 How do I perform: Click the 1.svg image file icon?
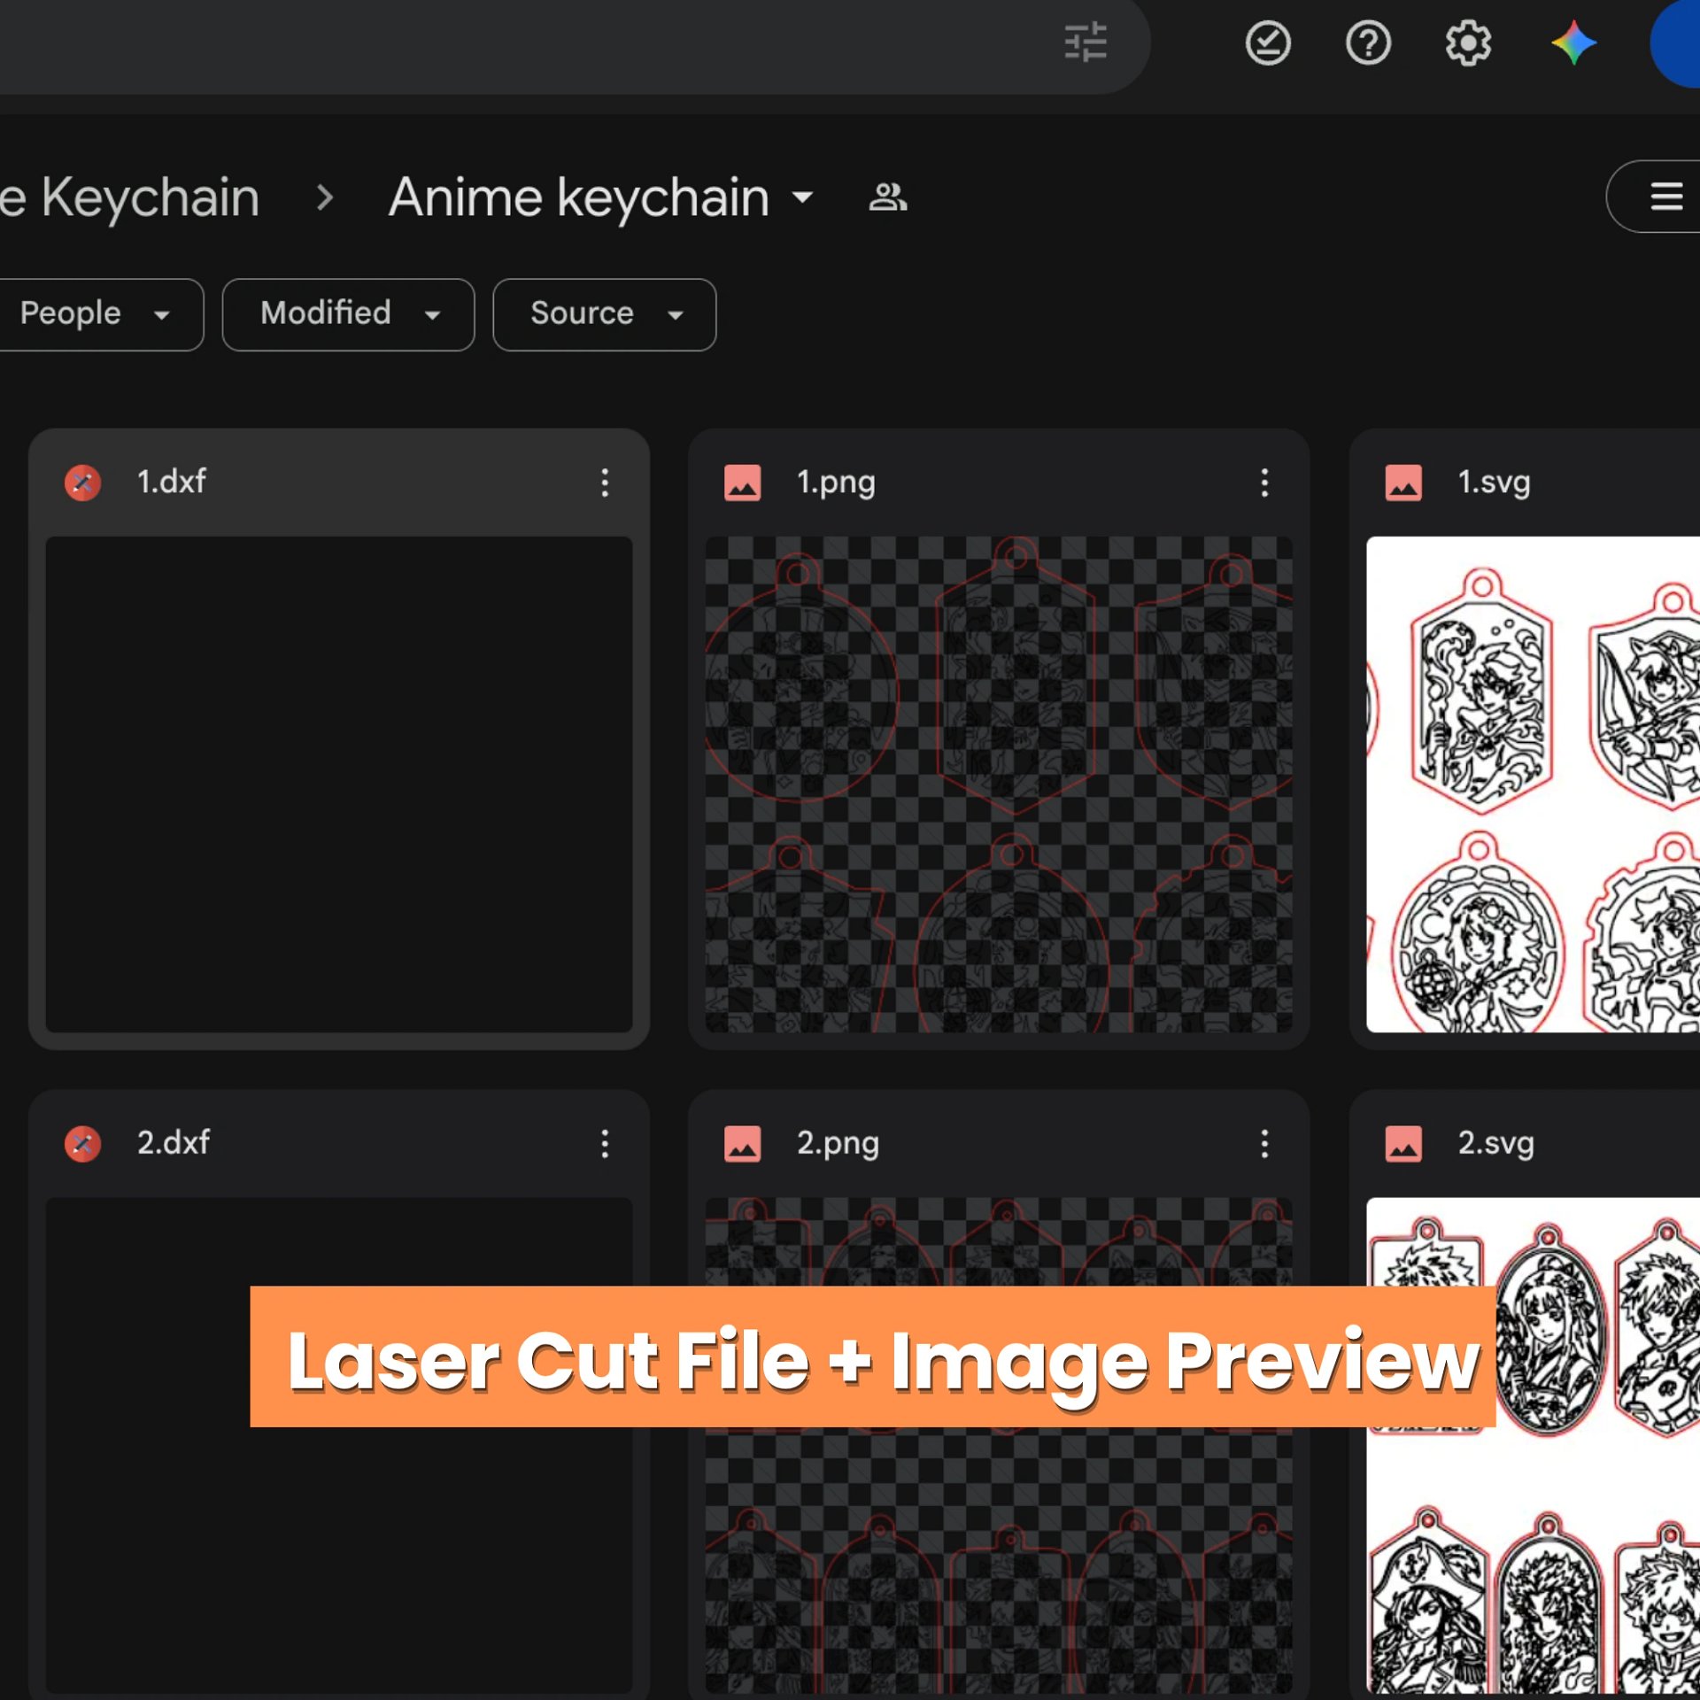coord(1403,483)
